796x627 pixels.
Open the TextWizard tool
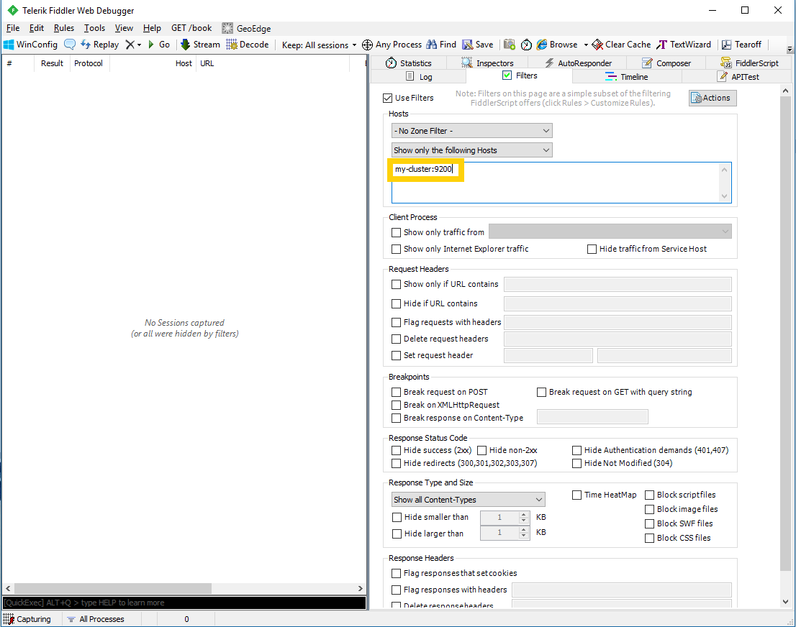pyautogui.click(x=682, y=44)
